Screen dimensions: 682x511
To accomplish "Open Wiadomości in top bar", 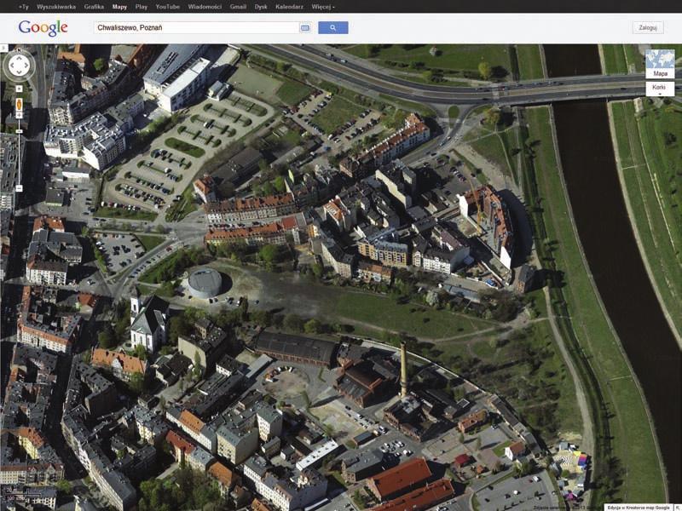I will (205, 7).
